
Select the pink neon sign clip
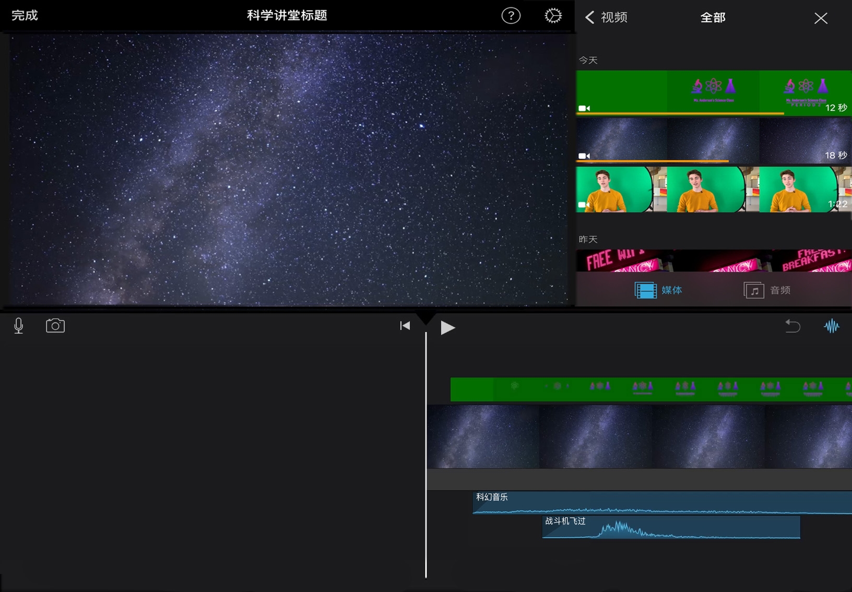coord(713,261)
